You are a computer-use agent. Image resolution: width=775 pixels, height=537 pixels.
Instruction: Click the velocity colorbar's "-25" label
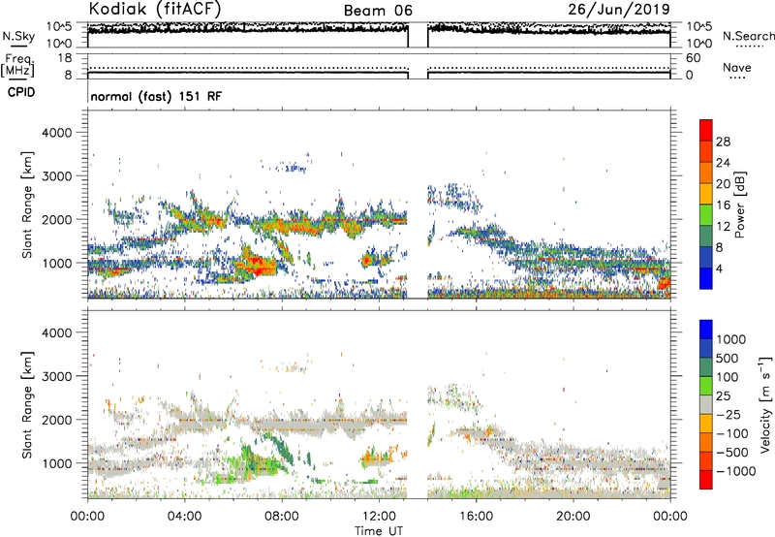(x=728, y=414)
